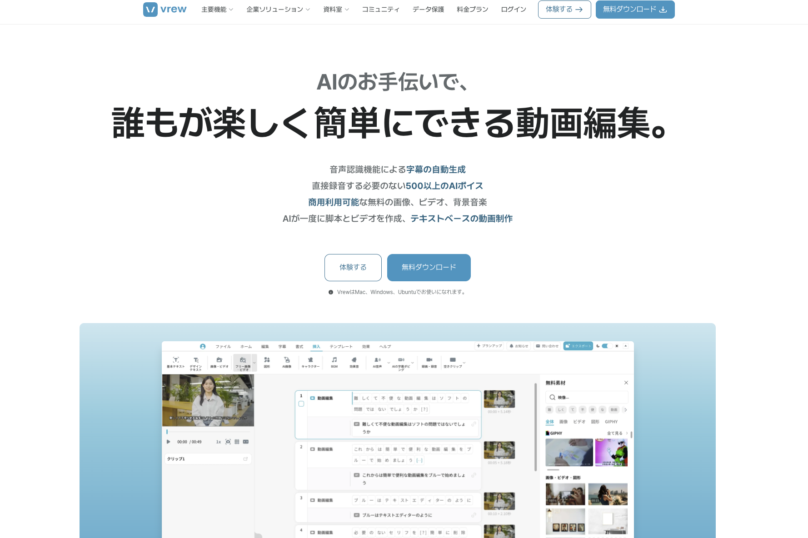Select the 基本テキスト tool
Viewport: 808px width, 538px height.
point(176,362)
